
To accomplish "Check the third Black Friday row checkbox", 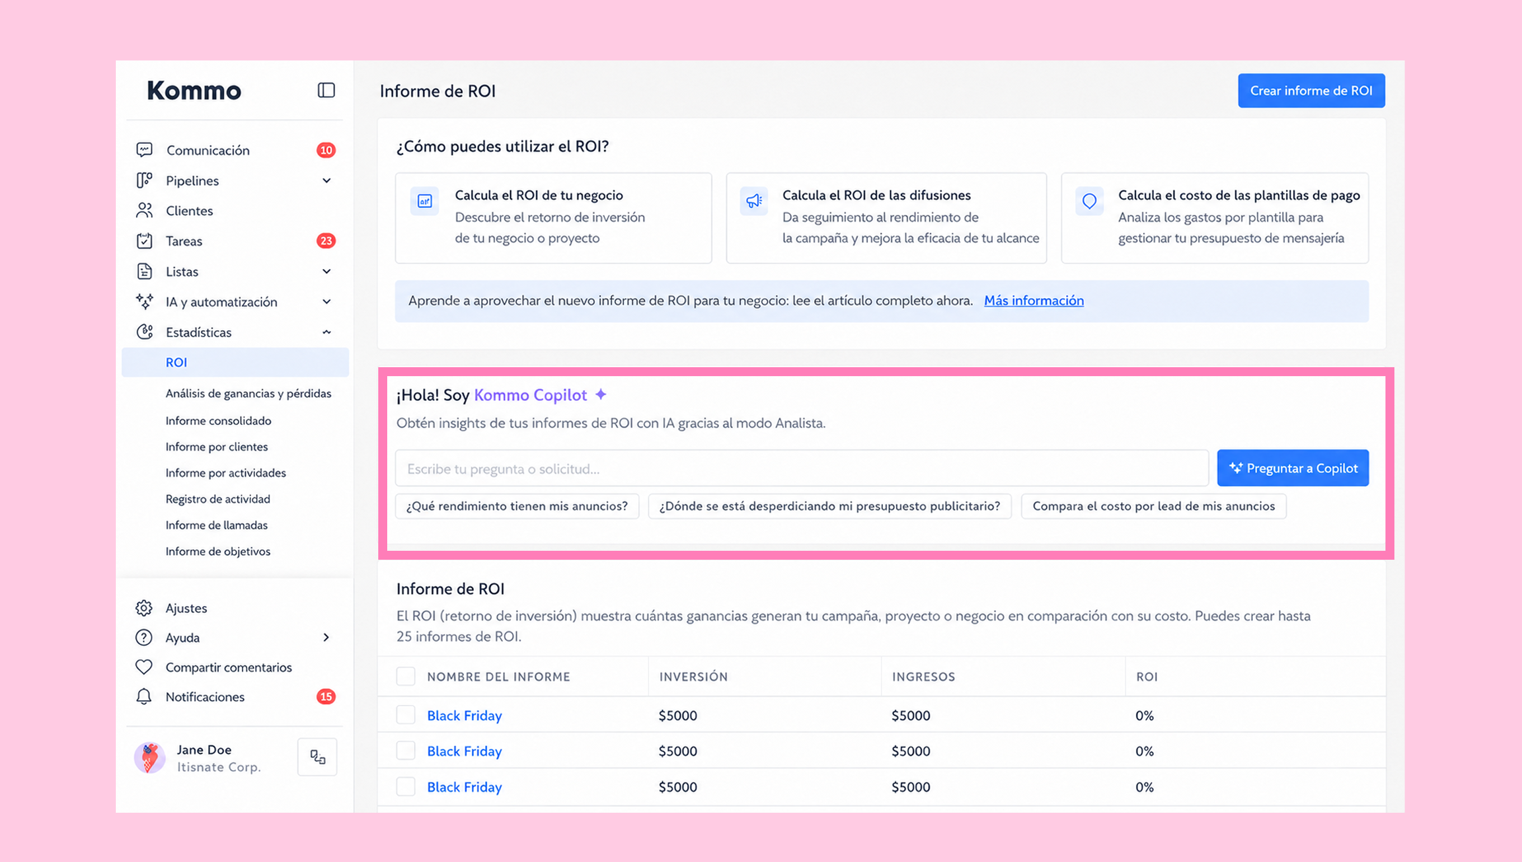I will (405, 787).
